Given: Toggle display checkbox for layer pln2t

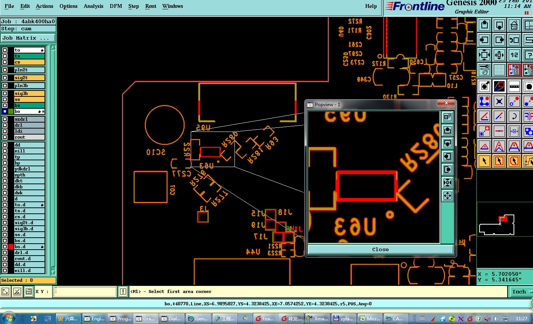Looking at the screenshot, I should click(5, 70).
